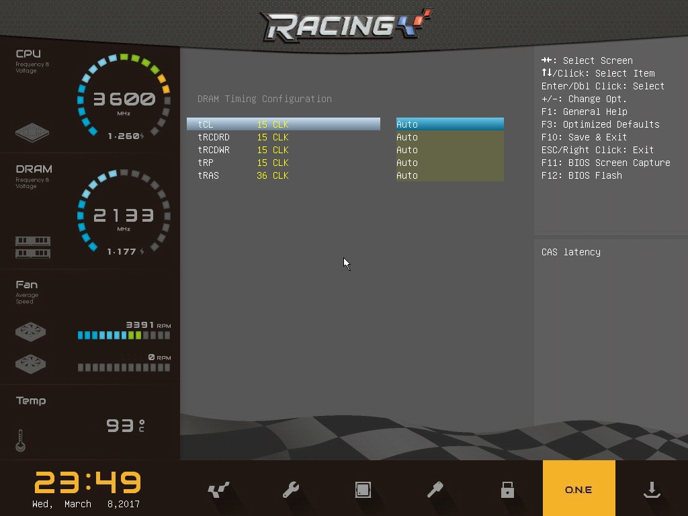Image resolution: width=688 pixels, height=516 pixels.
Task: Open the Save & Exit download-arrow icon
Action: coord(651,490)
